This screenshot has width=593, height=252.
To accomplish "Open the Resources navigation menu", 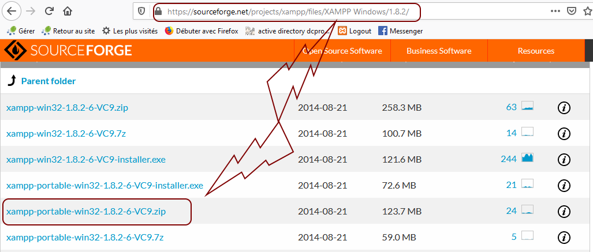I will pyautogui.click(x=536, y=51).
